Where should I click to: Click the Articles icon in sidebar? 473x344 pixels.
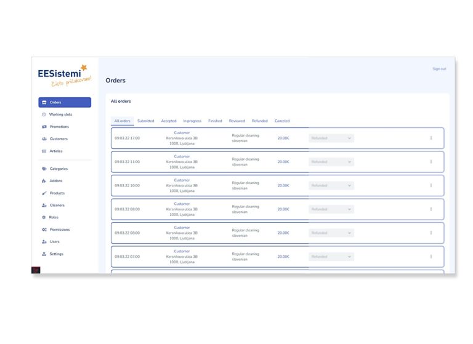click(x=44, y=151)
